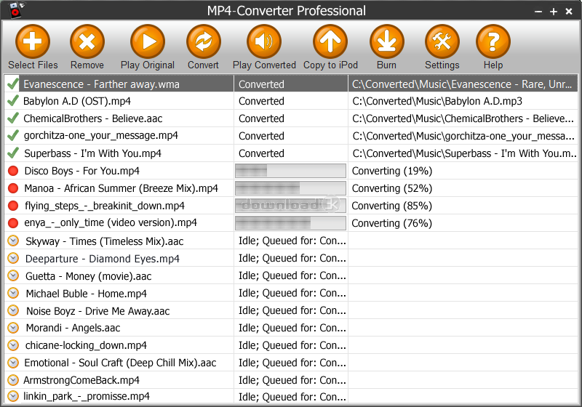
Task: Click Converted status of ChemicalBrothers - Believe.aac
Action: click(x=261, y=118)
